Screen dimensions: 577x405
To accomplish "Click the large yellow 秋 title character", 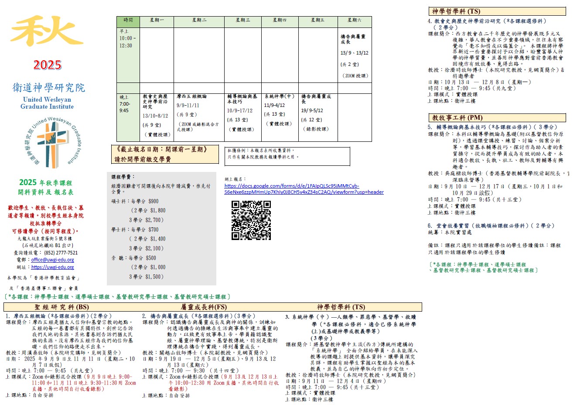I will 47,32.
